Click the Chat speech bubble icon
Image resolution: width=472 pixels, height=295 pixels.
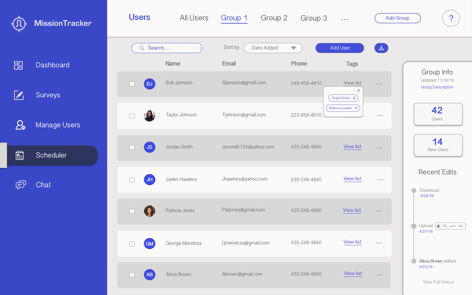tap(21, 185)
